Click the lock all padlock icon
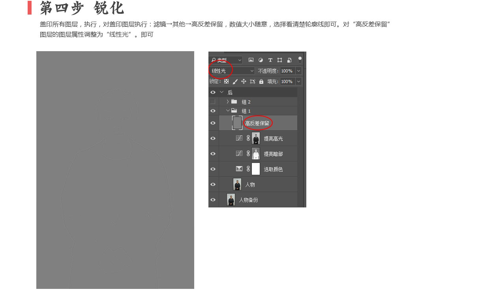This screenshot has height=307, width=495. [x=261, y=81]
